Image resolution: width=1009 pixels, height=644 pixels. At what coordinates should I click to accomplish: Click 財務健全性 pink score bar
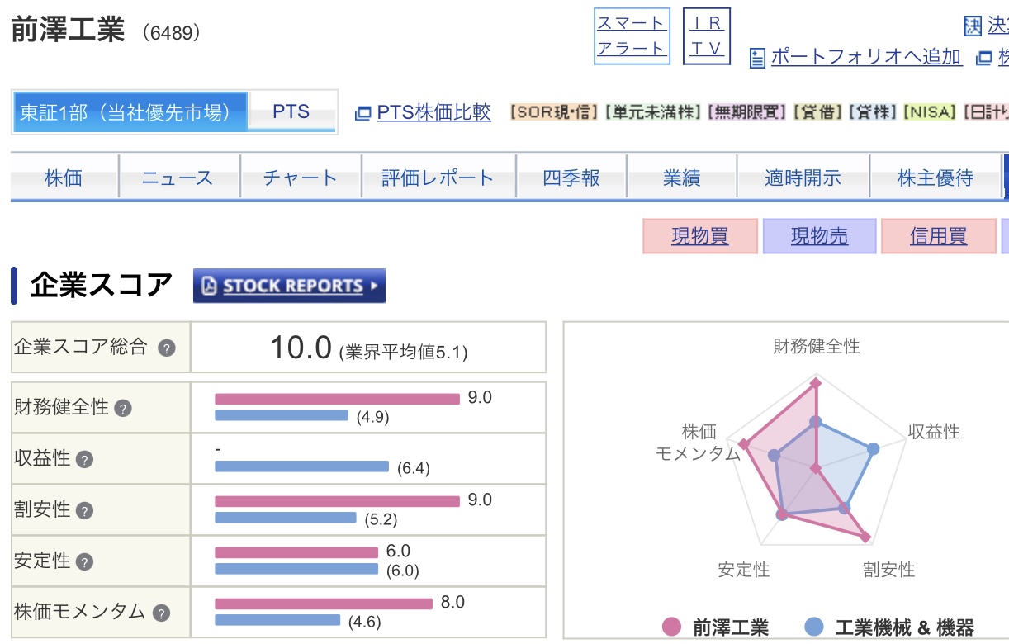click(x=337, y=399)
